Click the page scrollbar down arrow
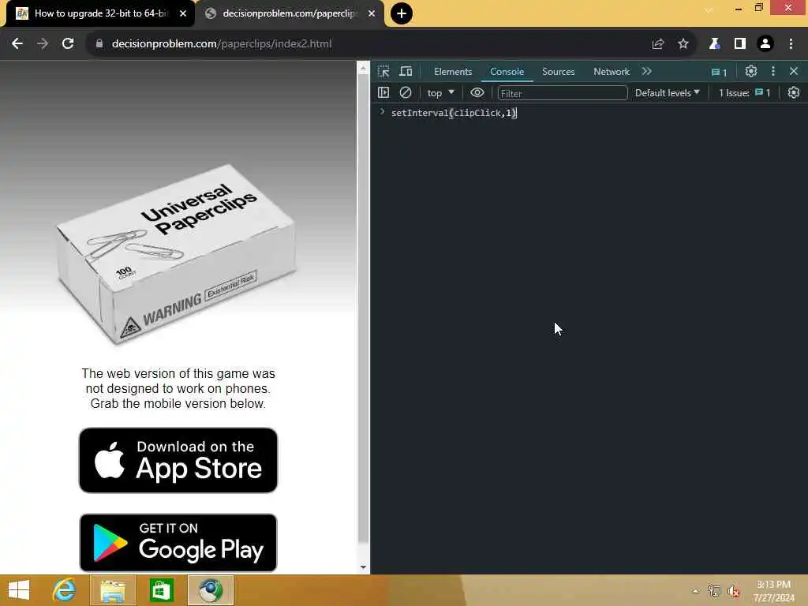The image size is (808, 606). pos(363,567)
